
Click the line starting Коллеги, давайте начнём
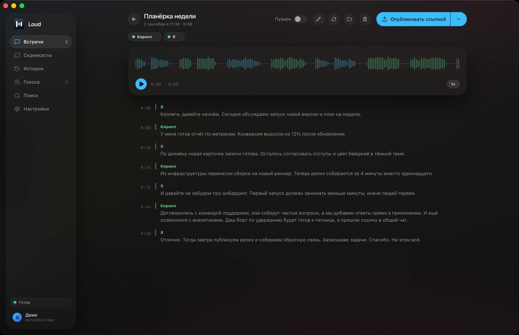[261, 114]
